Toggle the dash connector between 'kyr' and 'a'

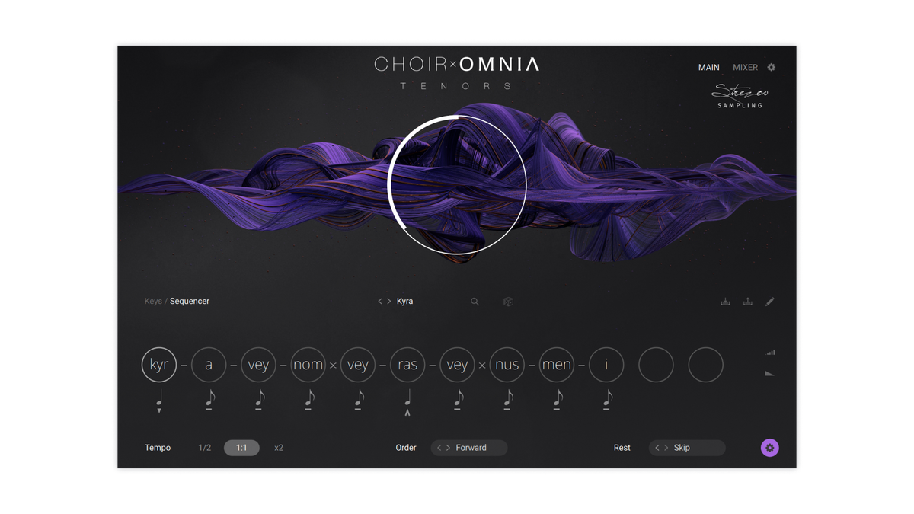184,366
